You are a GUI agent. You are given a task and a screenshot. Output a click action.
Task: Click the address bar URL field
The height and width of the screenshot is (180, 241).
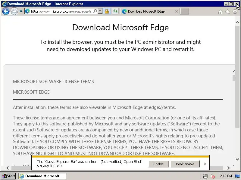[61, 11]
